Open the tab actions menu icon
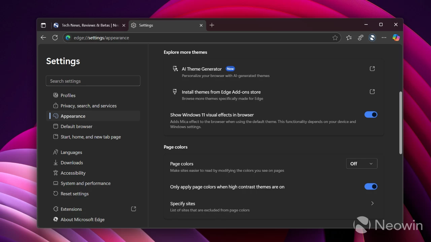 (x=43, y=25)
